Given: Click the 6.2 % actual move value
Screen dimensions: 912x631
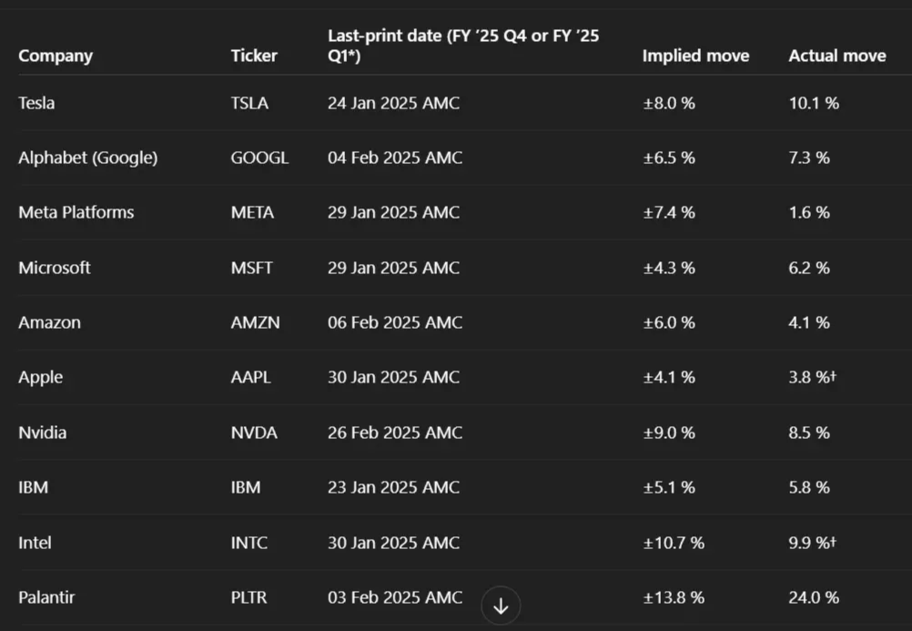Looking at the screenshot, I should (809, 268).
